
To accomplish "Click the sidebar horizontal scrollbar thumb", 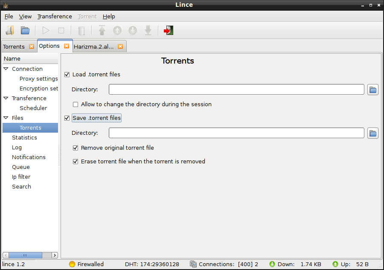I will tap(25, 255).
